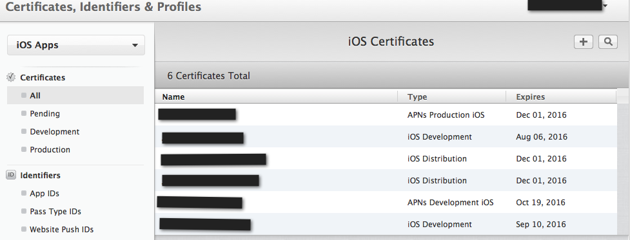
Task: Select iOS Development row expiring Aug 06, 2016
Action: pos(386,136)
